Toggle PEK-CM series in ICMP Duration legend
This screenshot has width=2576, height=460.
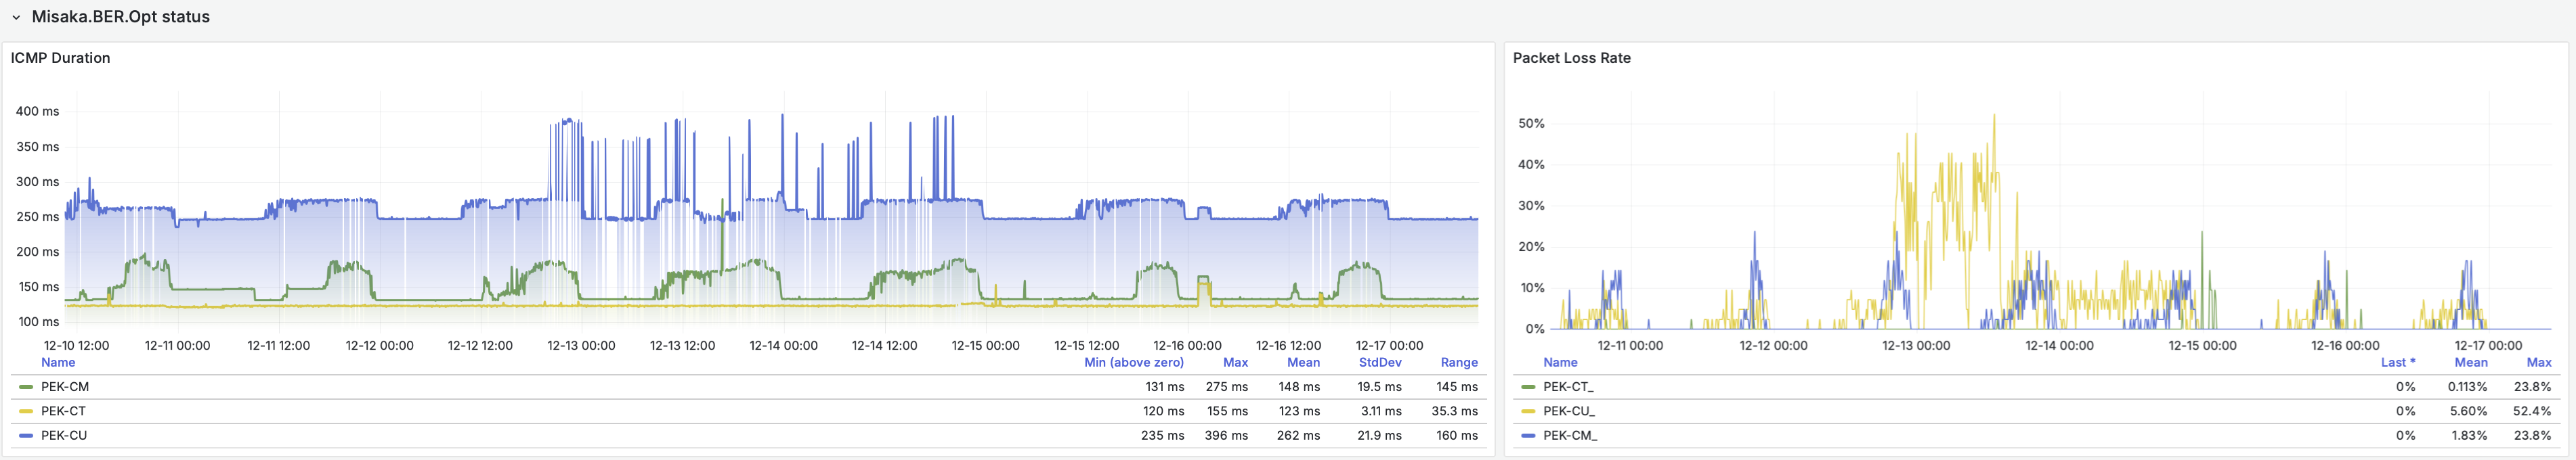64,387
